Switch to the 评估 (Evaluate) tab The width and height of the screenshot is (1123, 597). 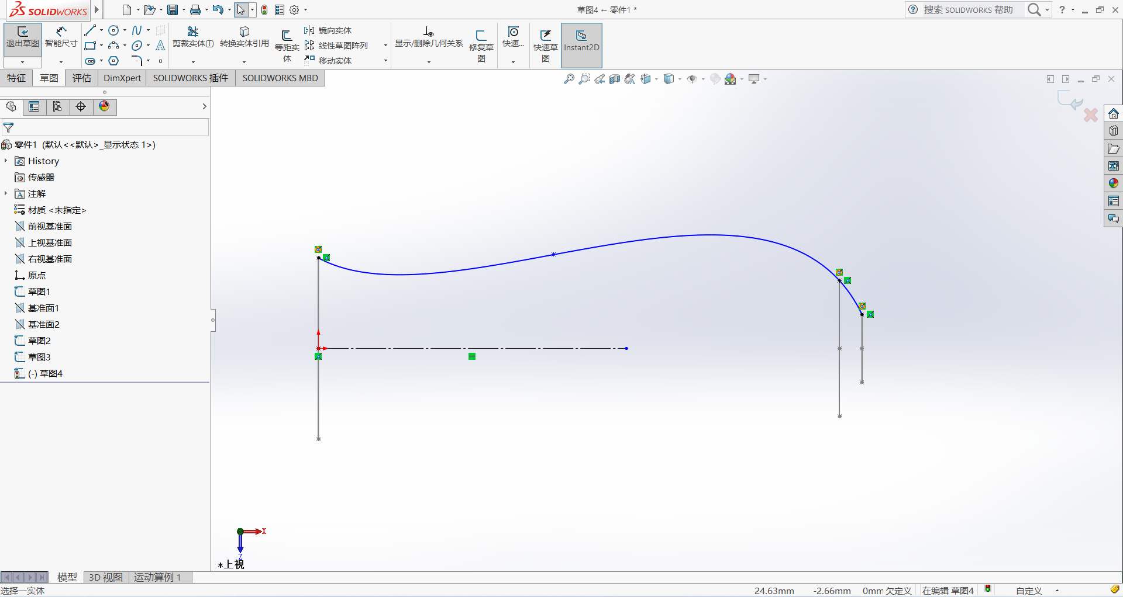[x=82, y=78]
